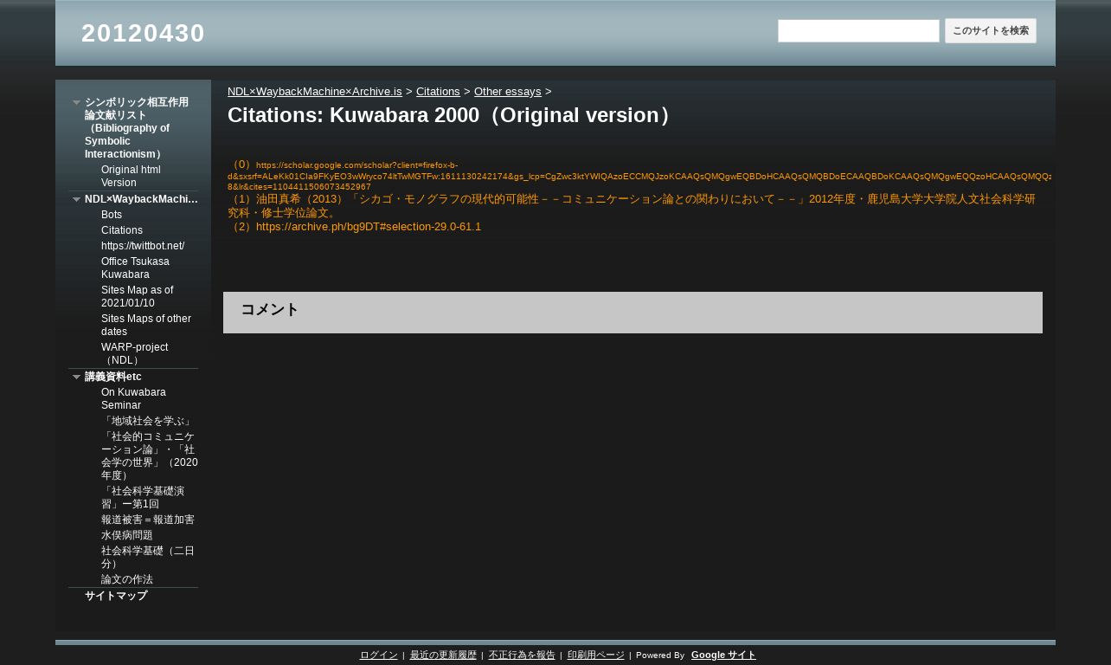Open the ログイン footer link

tap(379, 655)
